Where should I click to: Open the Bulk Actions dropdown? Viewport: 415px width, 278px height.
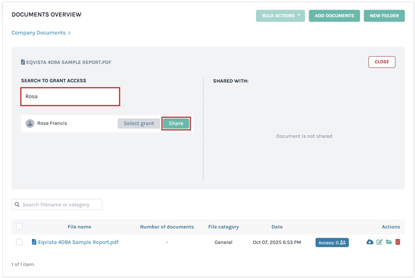pos(280,16)
